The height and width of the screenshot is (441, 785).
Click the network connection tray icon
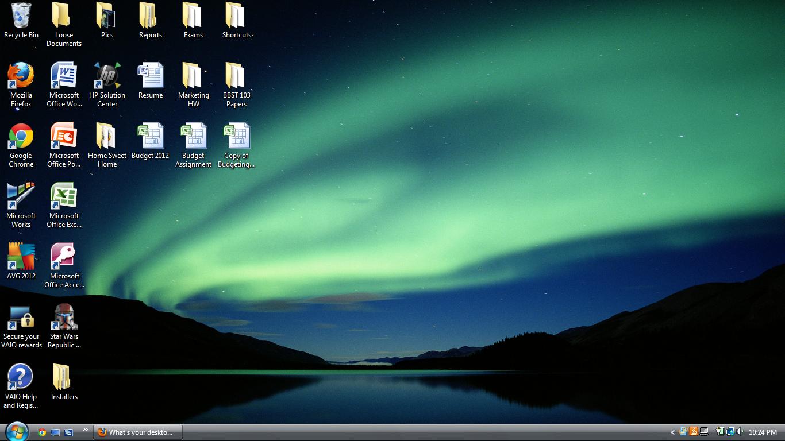730,432
